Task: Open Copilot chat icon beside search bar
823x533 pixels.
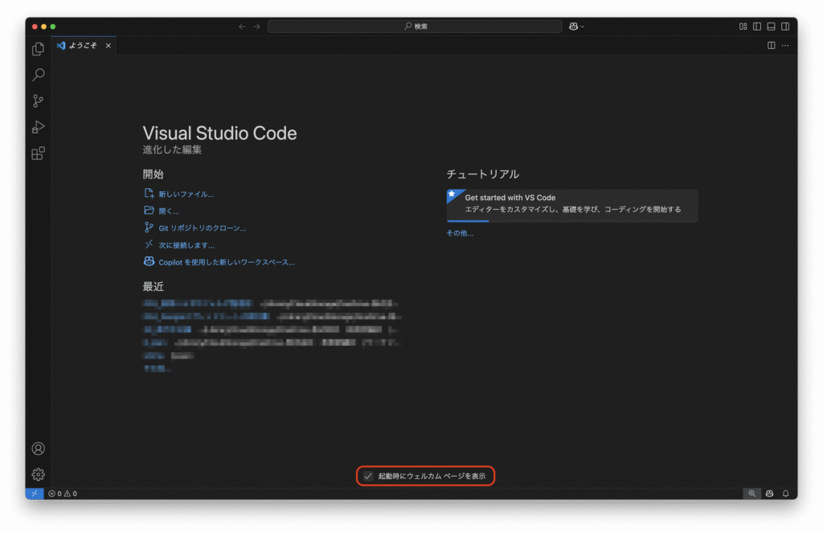Action: (573, 27)
